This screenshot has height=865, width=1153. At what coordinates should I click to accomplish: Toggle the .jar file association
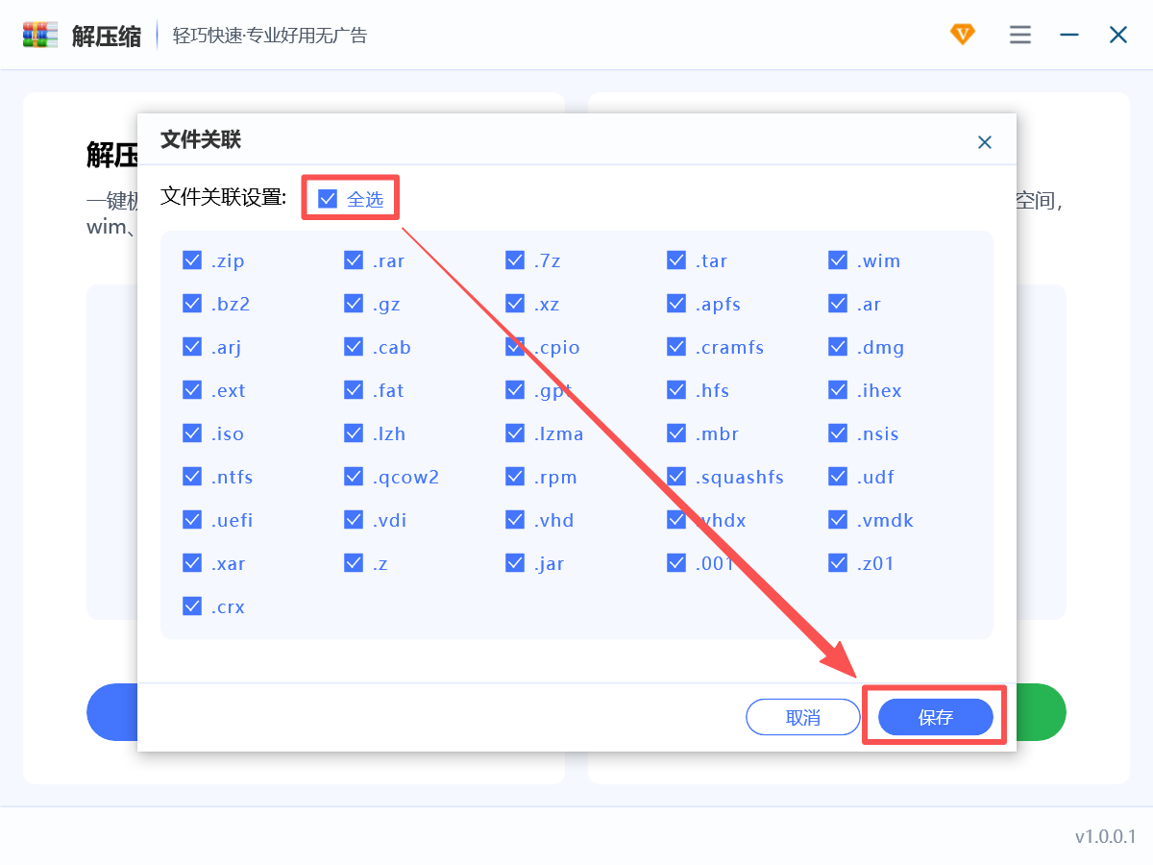click(515, 563)
